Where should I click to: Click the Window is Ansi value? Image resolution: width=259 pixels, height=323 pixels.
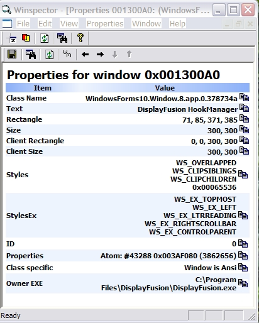[x=211, y=268]
